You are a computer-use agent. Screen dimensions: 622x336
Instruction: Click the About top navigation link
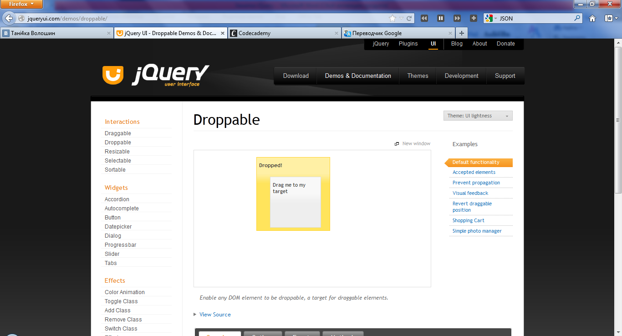click(479, 44)
